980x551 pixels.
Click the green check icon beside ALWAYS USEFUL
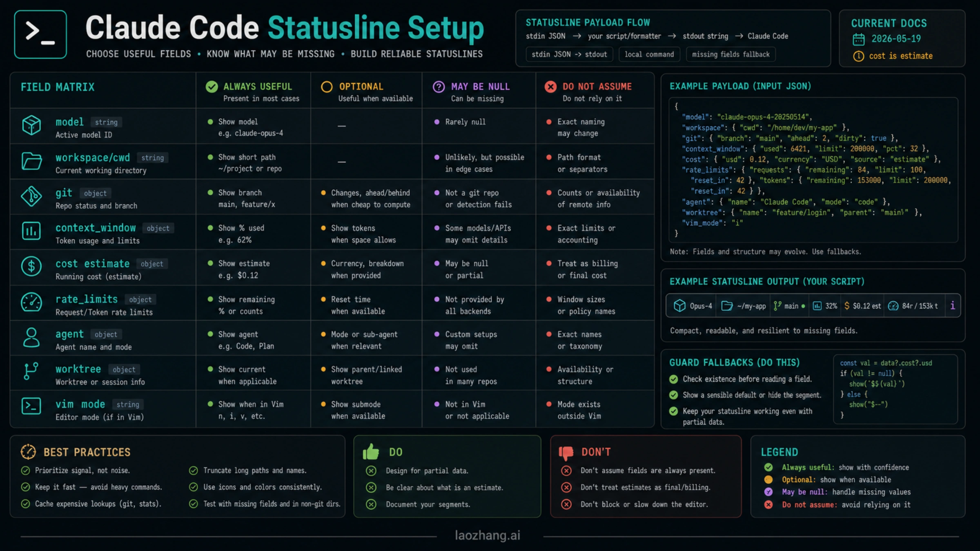[x=212, y=87]
